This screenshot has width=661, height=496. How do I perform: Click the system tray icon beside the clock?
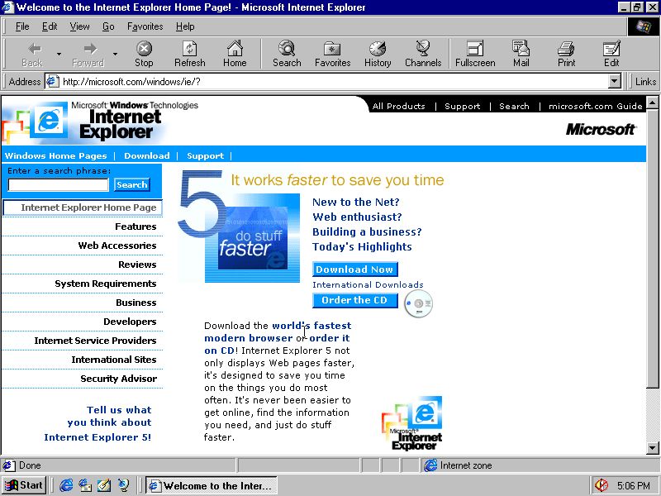(601, 485)
